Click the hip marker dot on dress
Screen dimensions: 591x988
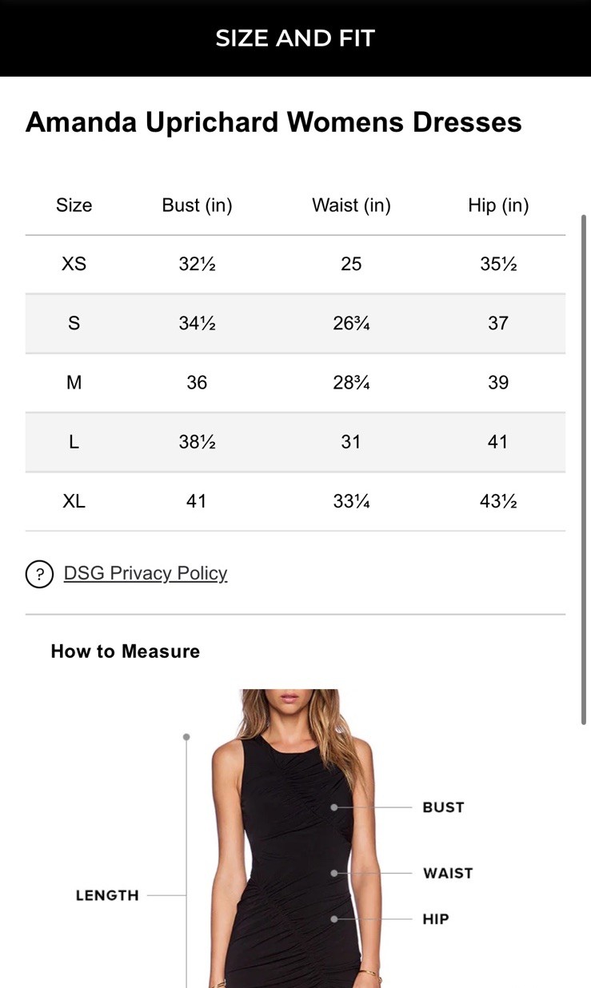coord(334,919)
